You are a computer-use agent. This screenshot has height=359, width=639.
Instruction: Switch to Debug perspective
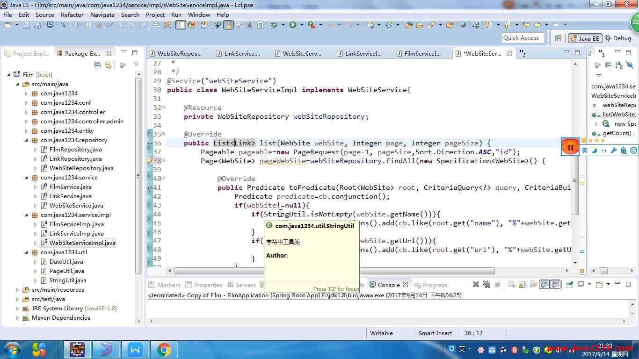pyautogui.click(x=617, y=38)
